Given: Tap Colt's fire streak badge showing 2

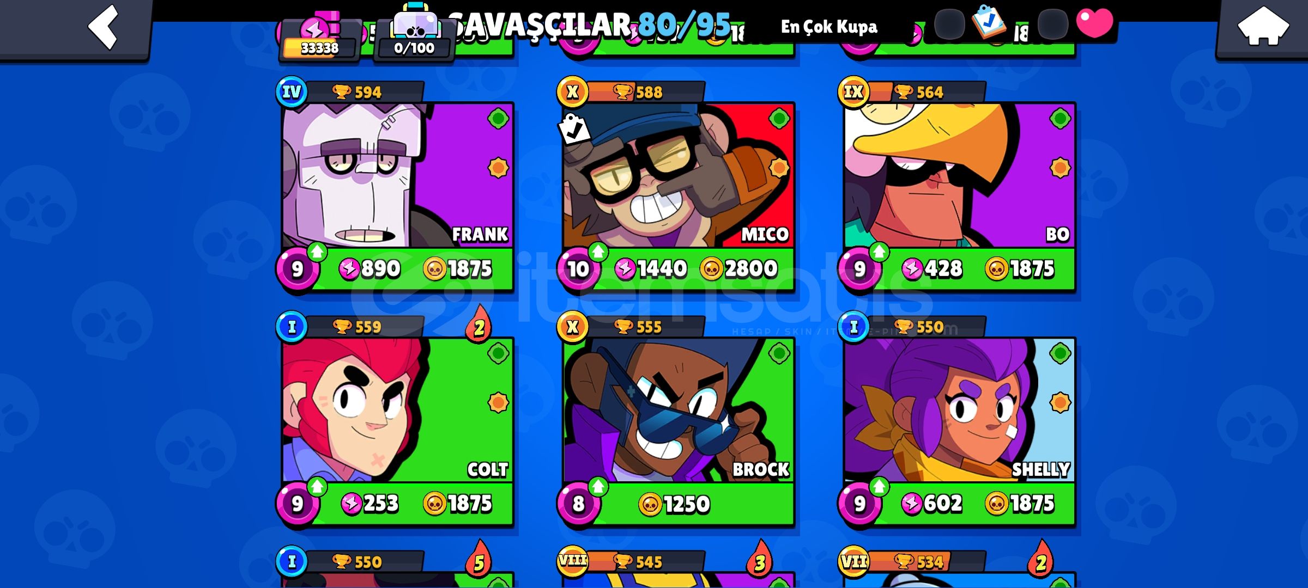Looking at the screenshot, I should pyautogui.click(x=479, y=324).
